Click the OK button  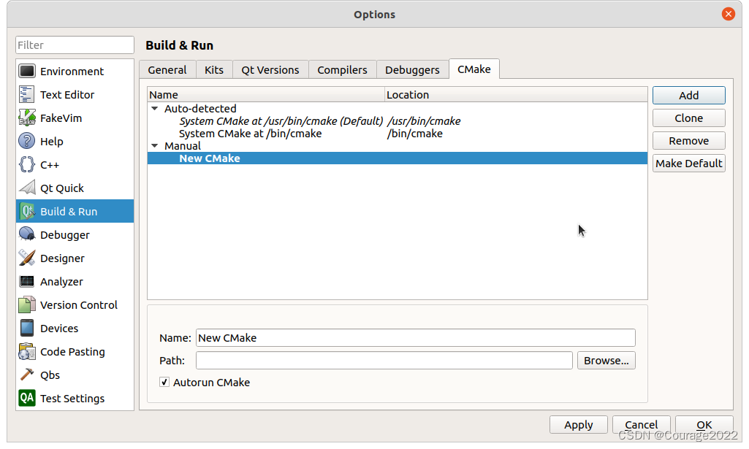704,425
